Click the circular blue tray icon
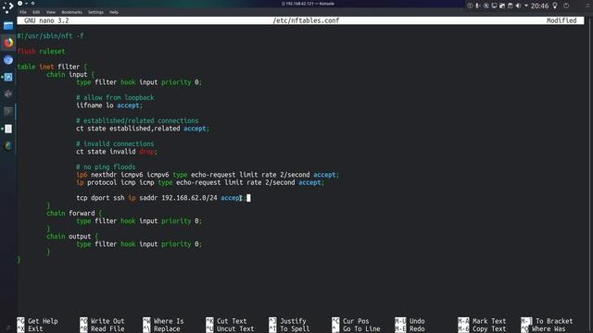This screenshot has width=593, height=333. [x=486, y=6]
